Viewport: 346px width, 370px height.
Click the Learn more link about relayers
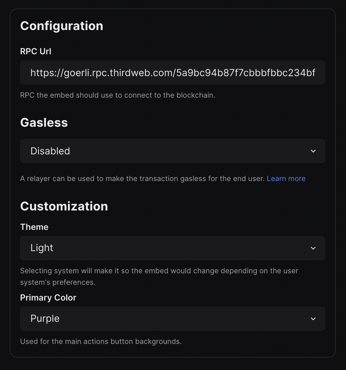[286, 179]
